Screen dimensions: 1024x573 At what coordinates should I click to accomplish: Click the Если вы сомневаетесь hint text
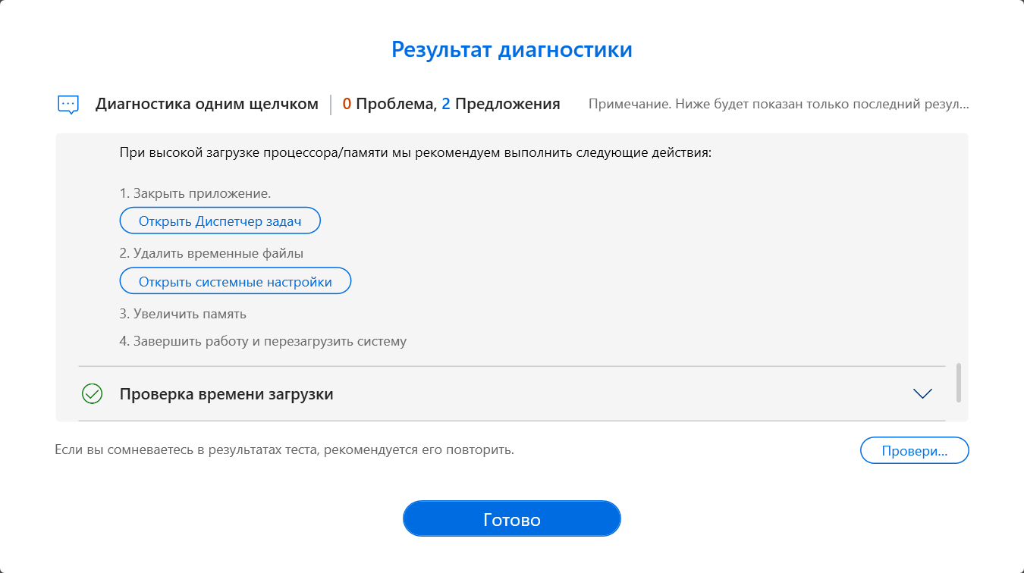point(284,450)
